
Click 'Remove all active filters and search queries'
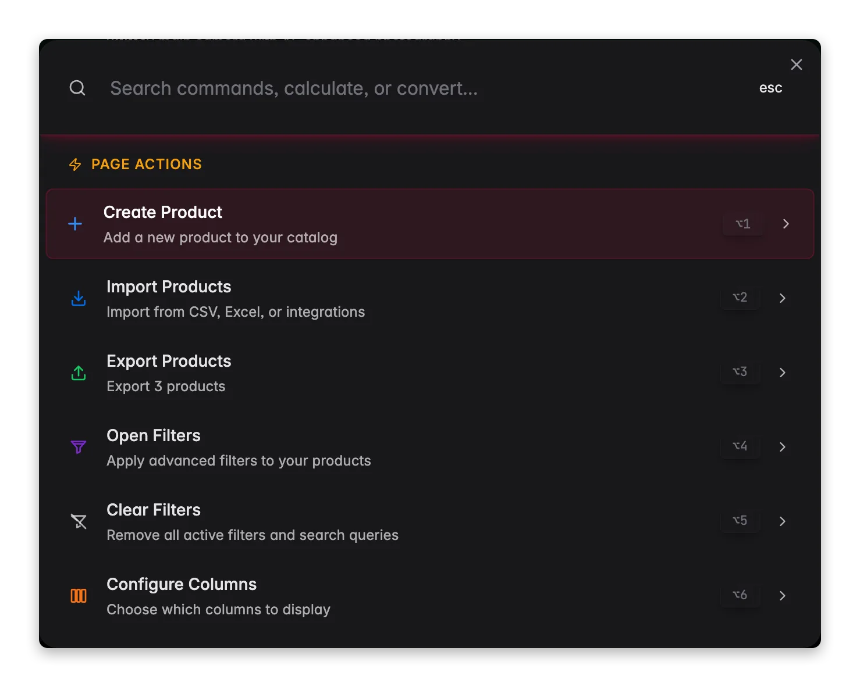click(x=253, y=535)
